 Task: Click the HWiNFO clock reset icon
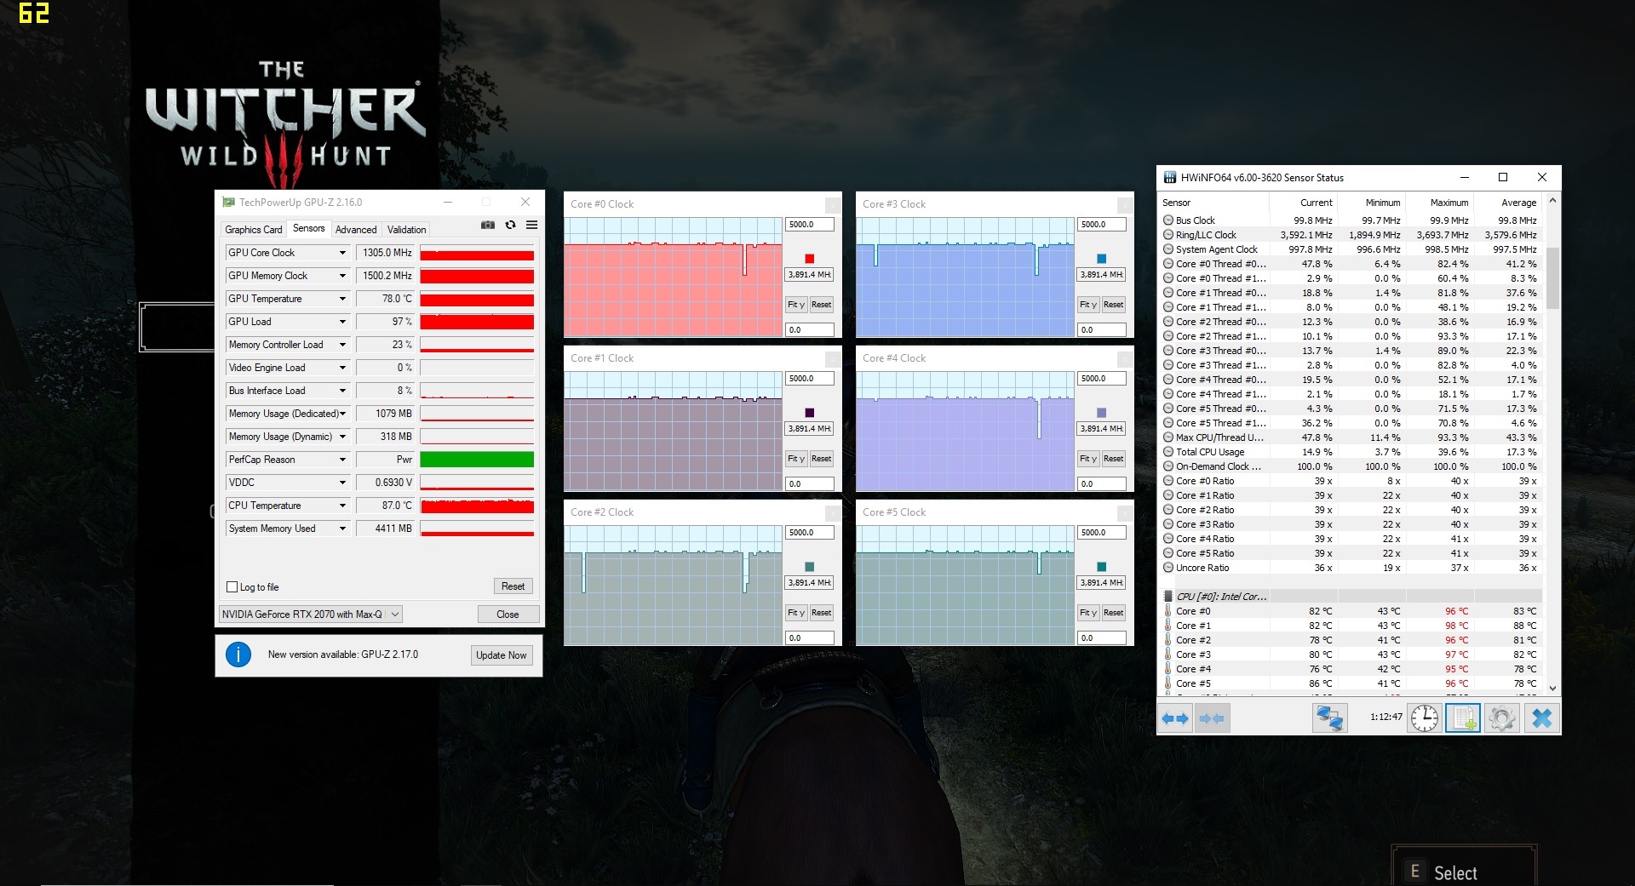click(1424, 718)
